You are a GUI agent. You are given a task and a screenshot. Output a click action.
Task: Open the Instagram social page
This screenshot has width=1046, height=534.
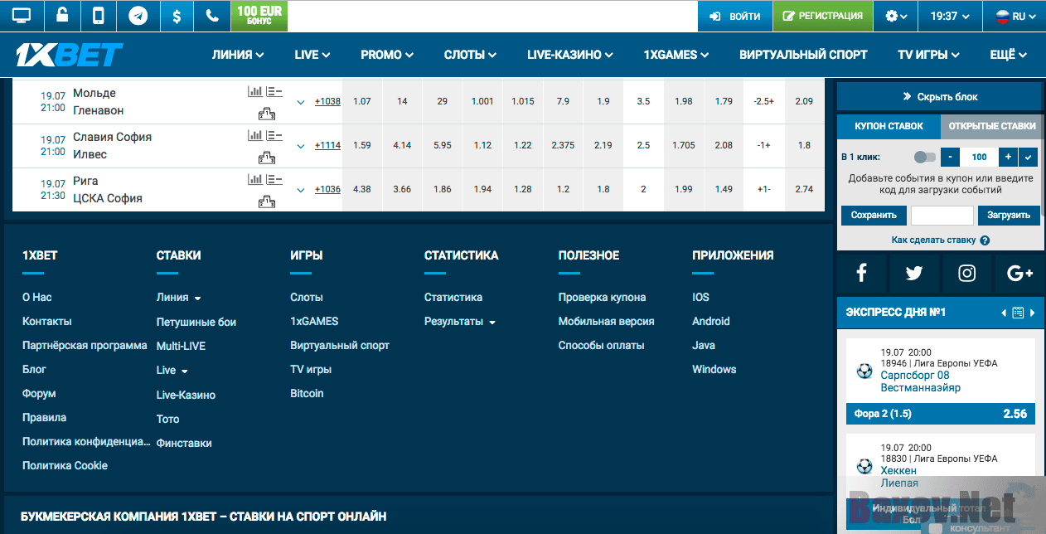(x=966, y=274)
